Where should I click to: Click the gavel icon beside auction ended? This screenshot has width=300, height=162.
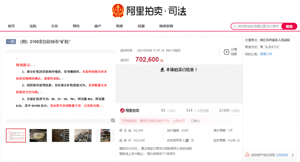click(162, 70)
